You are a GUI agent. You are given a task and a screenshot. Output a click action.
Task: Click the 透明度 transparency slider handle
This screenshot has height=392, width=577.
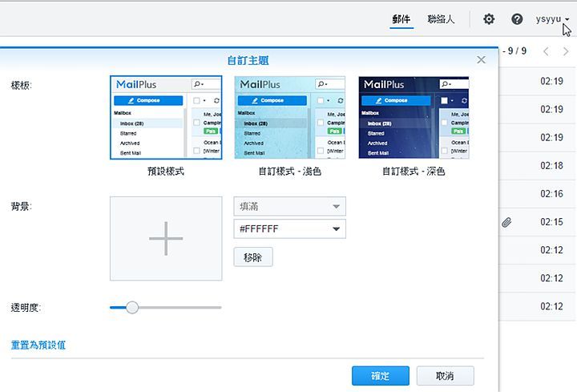pyautogui.click(x=132, y=307)
